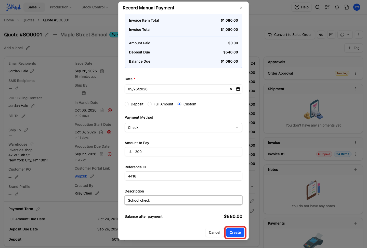Edit the Issue Date calendar icon

click(x=102, y=71)
